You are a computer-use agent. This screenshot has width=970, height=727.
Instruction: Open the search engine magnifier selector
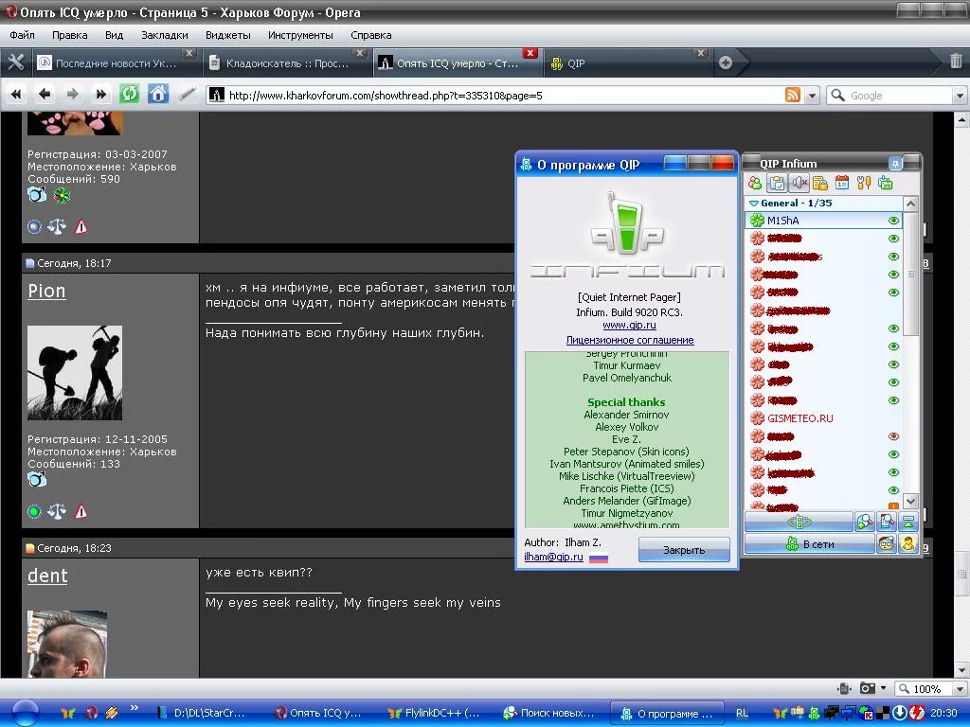click(837, 96)
